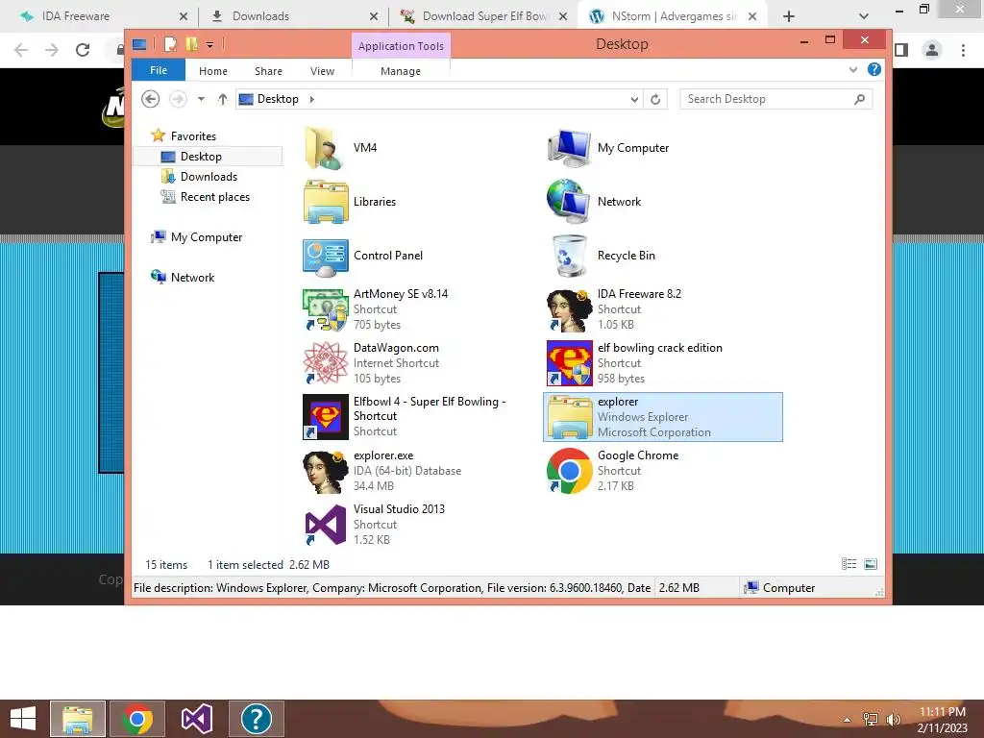
Task: Switch to Download Super Elf Bowling Chrome tab
Action: click(483, 16)
